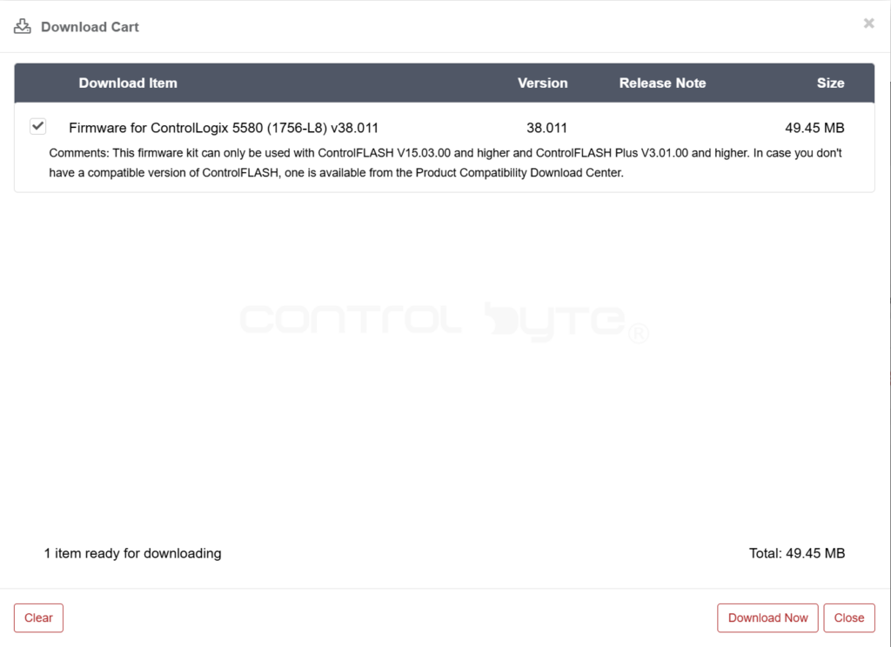891x647 pixels.
Task: Click the Download Cart tray icon
Action: (x=22, y=26)
